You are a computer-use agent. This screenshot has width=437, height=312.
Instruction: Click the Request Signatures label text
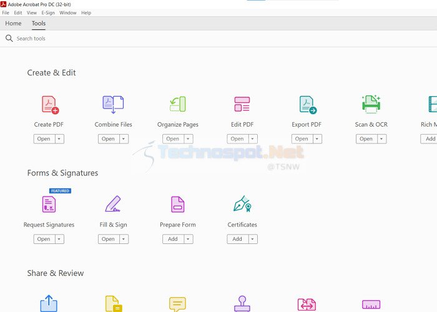pyautogui.click(x=49, y=225)
